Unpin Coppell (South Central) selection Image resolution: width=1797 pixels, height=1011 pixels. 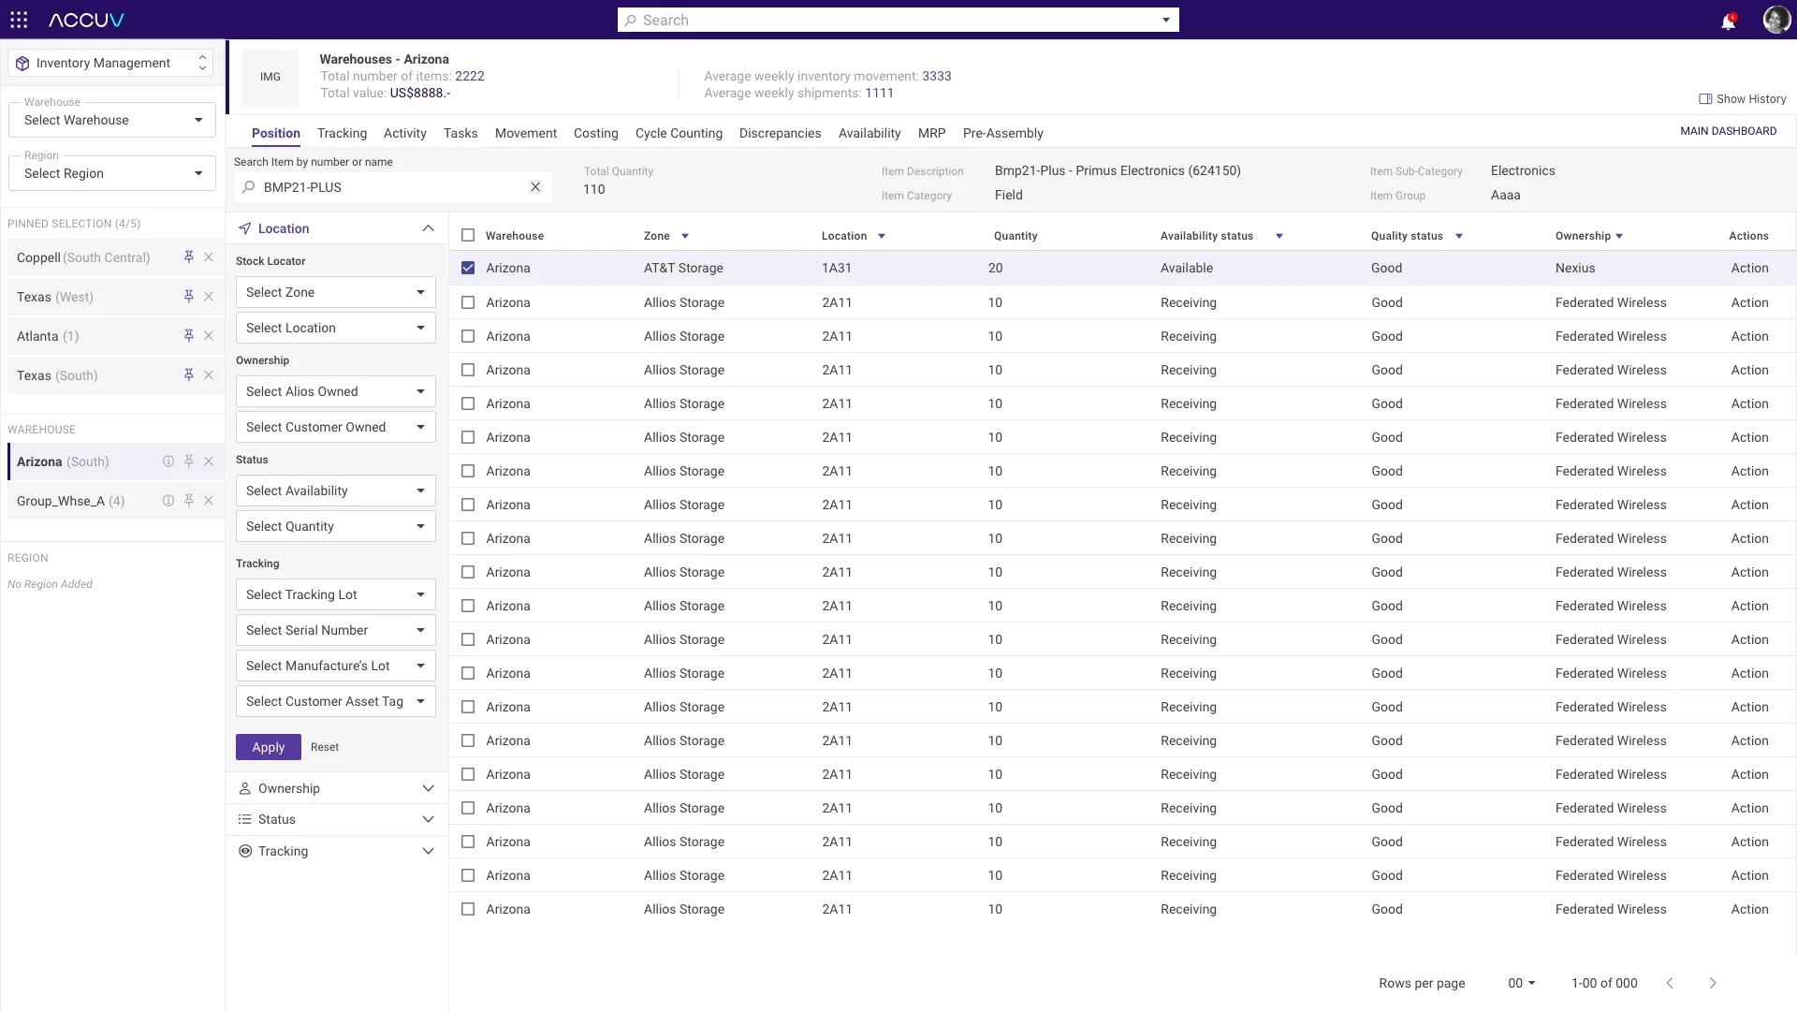[188, 257]
